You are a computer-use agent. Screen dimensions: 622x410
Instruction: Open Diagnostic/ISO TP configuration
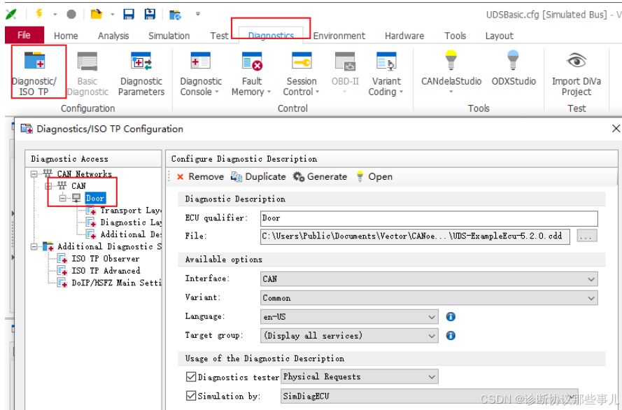point(34,73)
